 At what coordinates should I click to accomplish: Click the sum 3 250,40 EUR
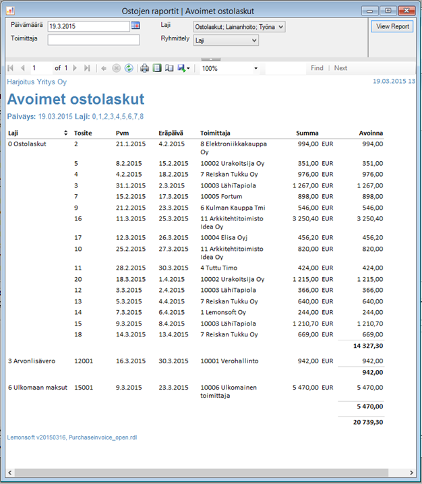click(313, 218)
